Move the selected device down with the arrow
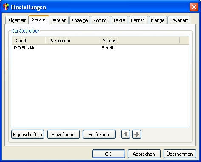Viewport: 201px width, 162px height. coord(136,134)
